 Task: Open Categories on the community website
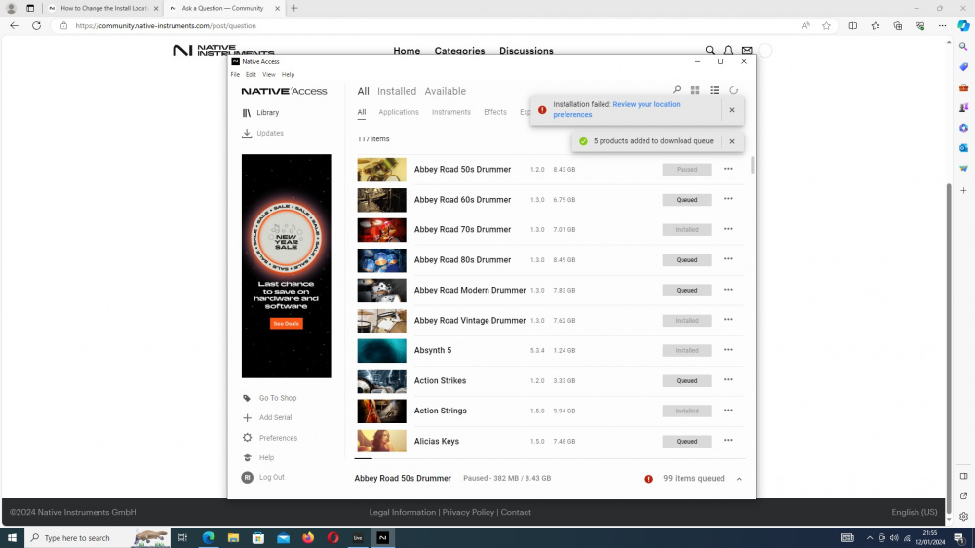pyautogui.click(x=459, y=51)
